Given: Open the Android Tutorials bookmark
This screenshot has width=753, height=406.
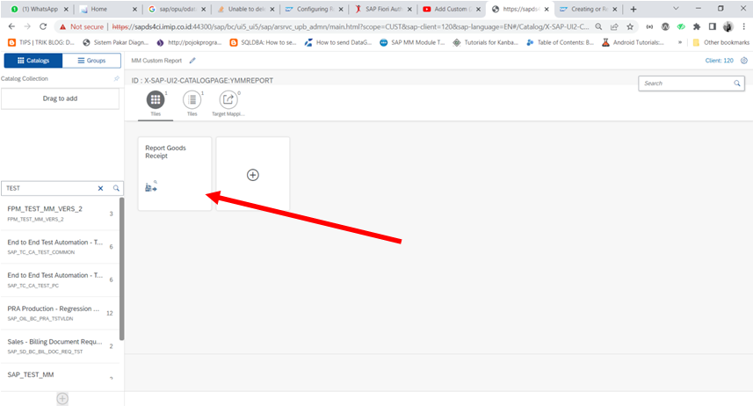Looking at the screenshot, I should 633,42.
